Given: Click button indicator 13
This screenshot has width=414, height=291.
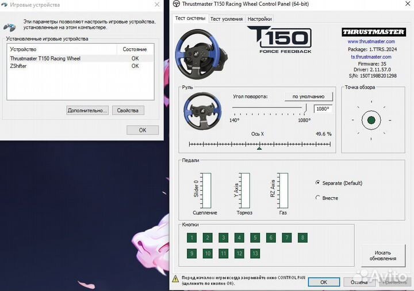Looking at the screenshot, I should click(255, 254).
